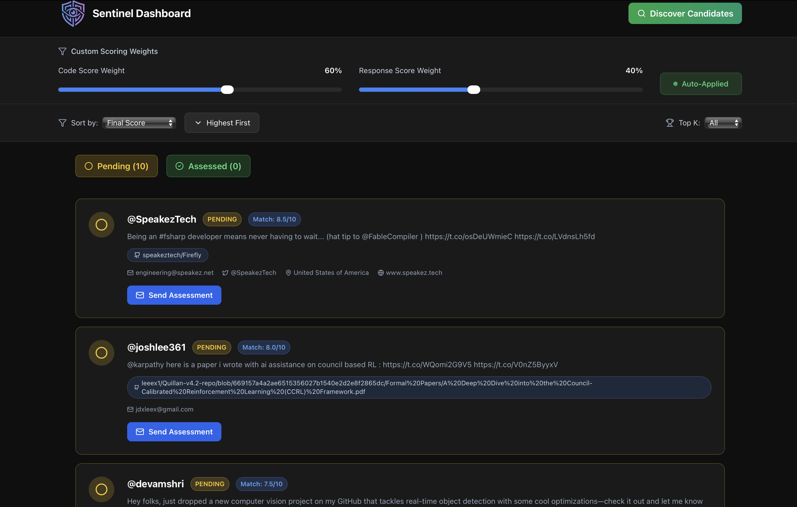Click the trophy icon next to Top K
The width and height of the screenshot is (797, 507).
tap(670, 123)
